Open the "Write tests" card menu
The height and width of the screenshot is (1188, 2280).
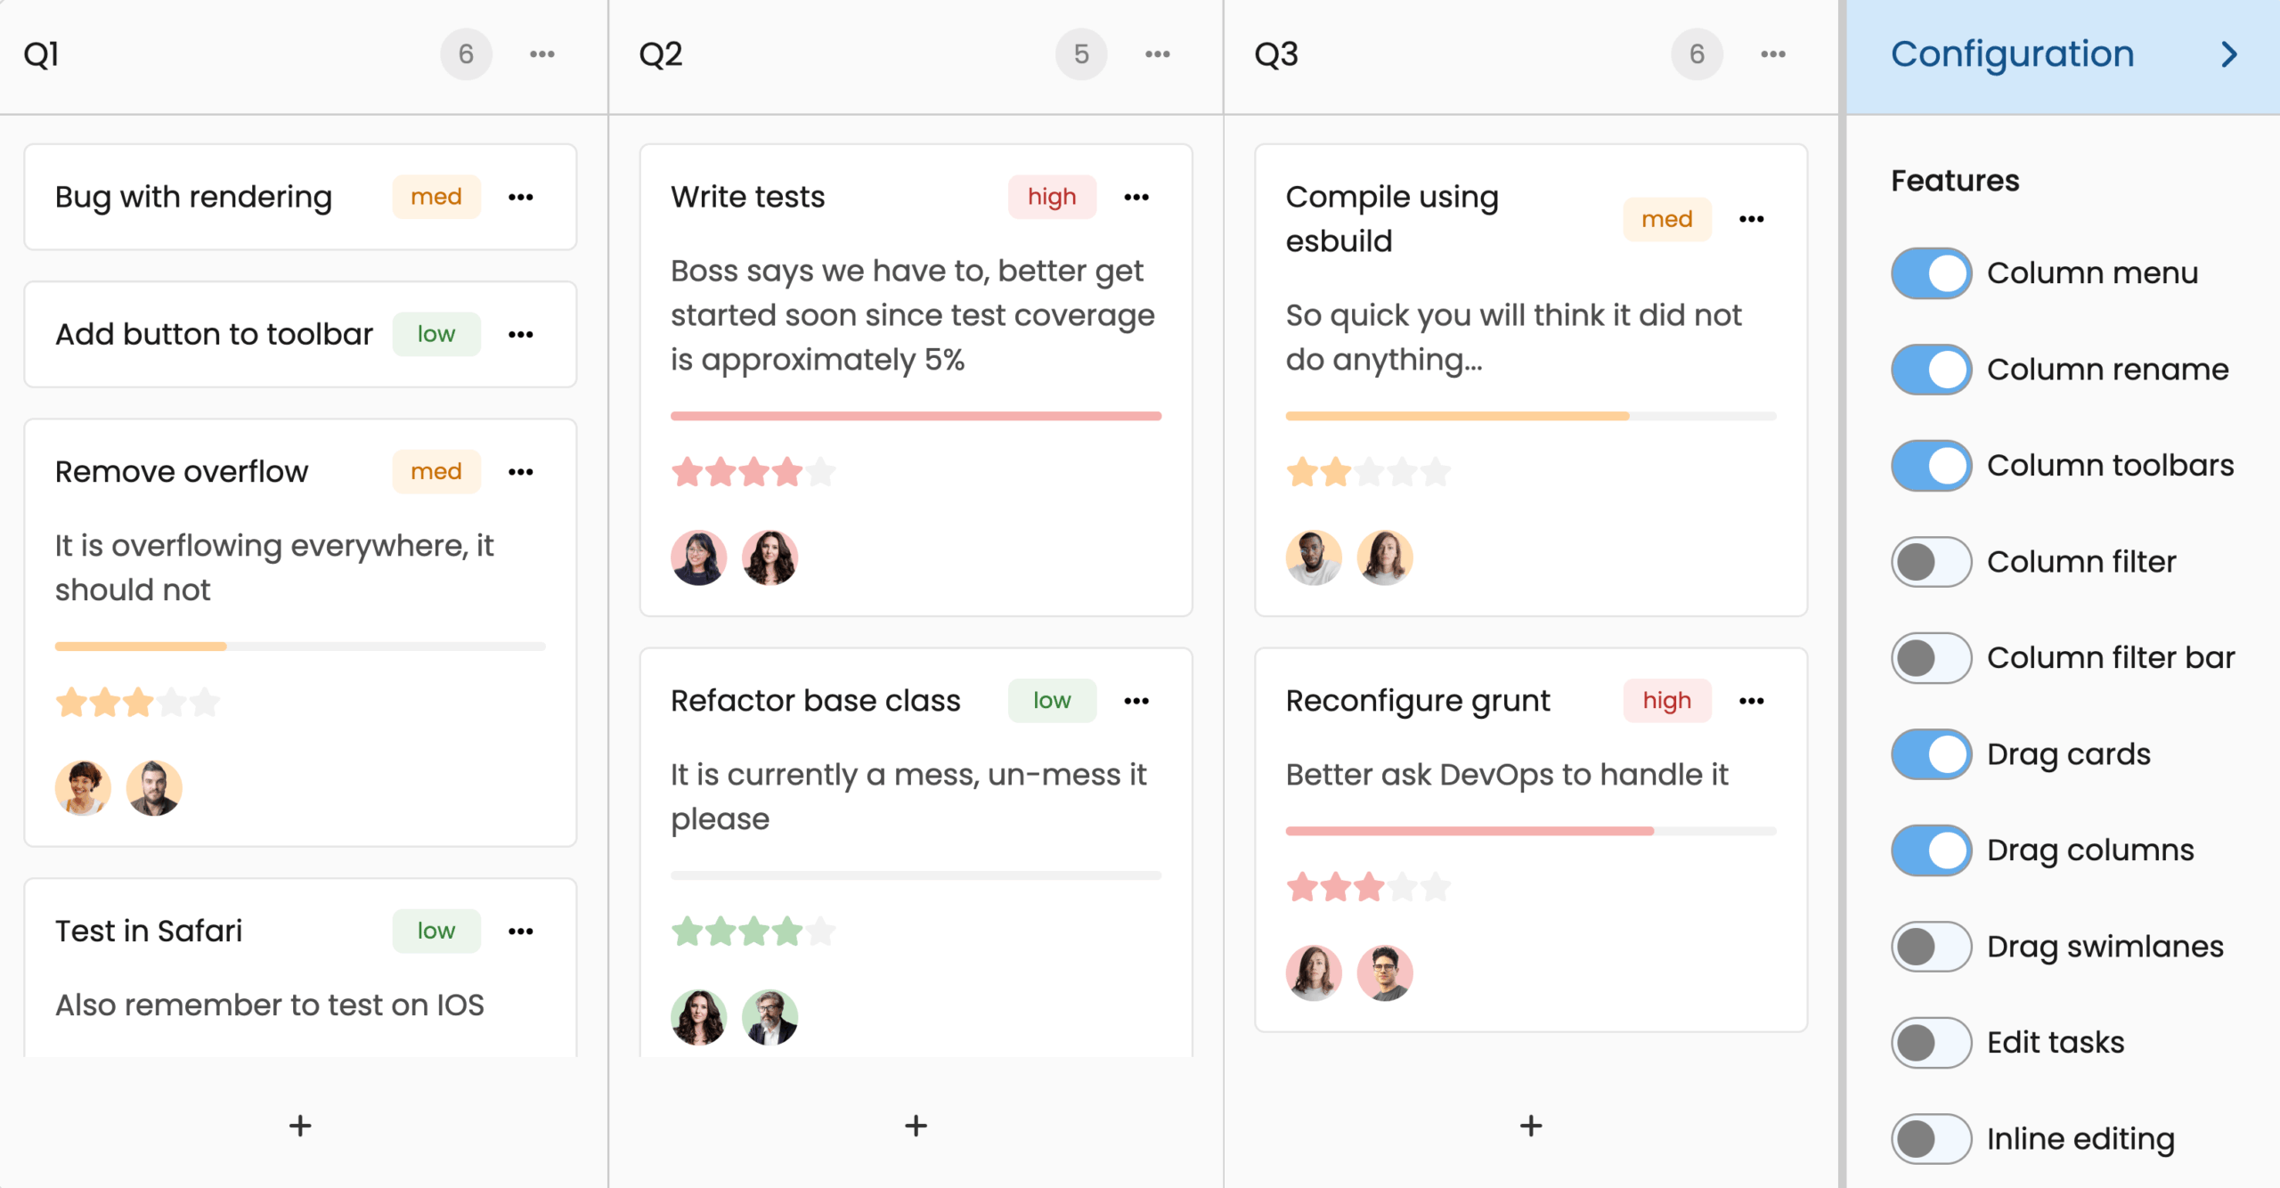[x=1137, y=197]
